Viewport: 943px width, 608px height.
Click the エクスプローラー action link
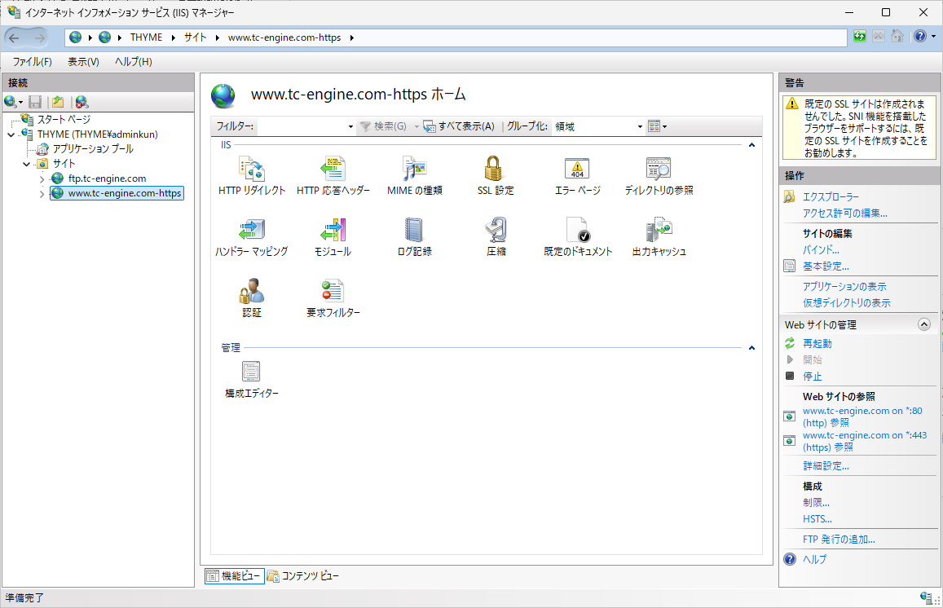[x=831, y=196]
